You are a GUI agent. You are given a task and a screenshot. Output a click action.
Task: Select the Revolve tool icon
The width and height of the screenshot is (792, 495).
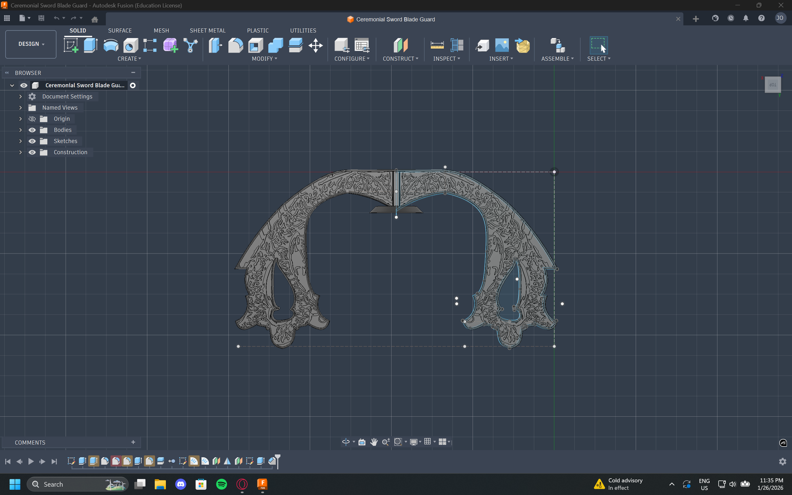[x=111, y=45]
